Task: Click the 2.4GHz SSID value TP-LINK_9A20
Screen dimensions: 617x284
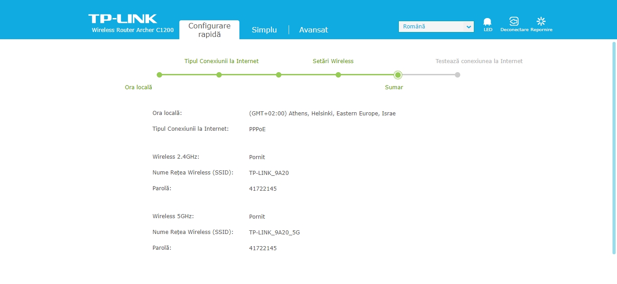Action: (269, 173)
